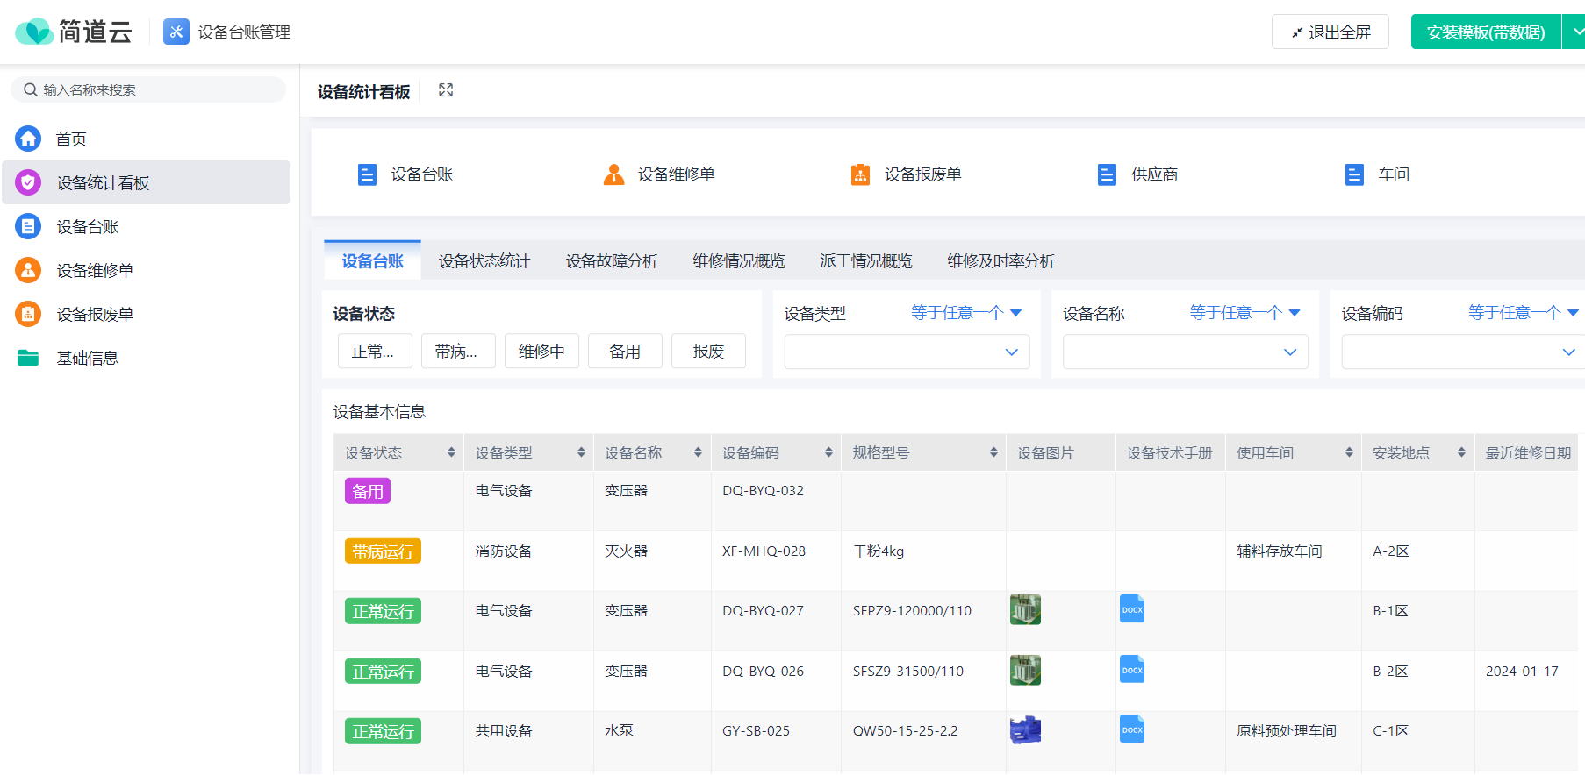Open 设备类型 condition dropdown 等于任意一个
The height and width of the screenshot is (775, 1585).
[x=966, y=313]
